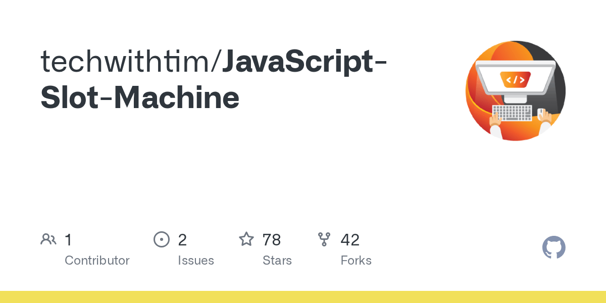Click the keyboard in the avatar illustration
606x303 pixels.
[512, 112]
